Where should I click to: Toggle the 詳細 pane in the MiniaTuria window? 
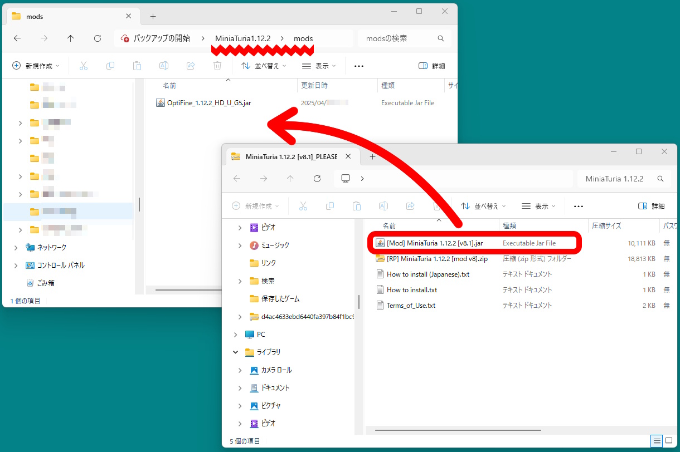pyautogui.click(x=652, y=206)
